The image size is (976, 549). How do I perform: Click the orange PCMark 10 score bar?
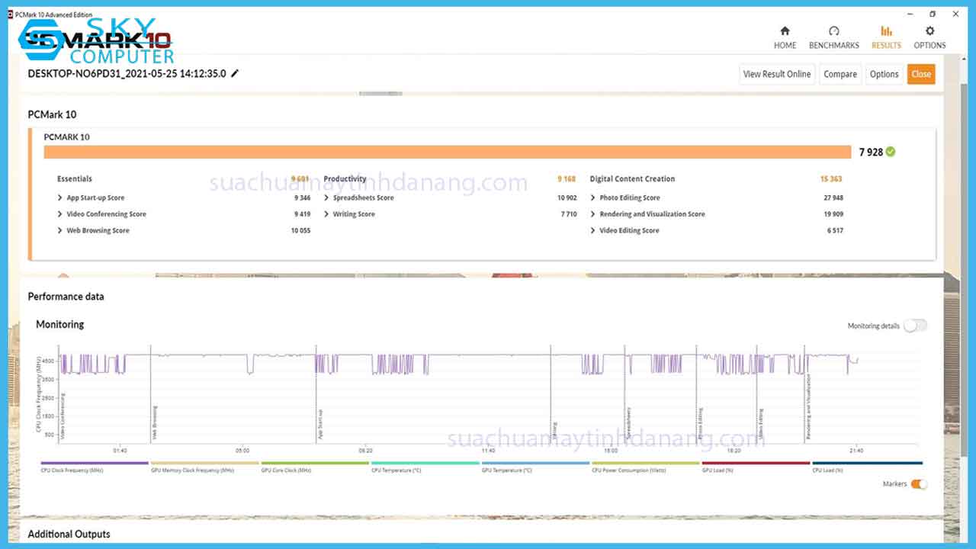[x=447, y=152]
